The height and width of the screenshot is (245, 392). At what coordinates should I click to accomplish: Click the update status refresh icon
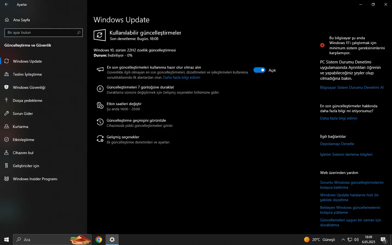pos(100,35)
